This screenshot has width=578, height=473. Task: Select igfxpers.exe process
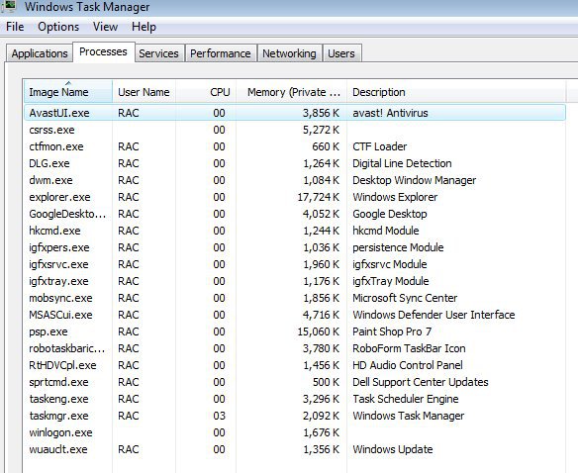pyautogui.click(x=295, y=247)
